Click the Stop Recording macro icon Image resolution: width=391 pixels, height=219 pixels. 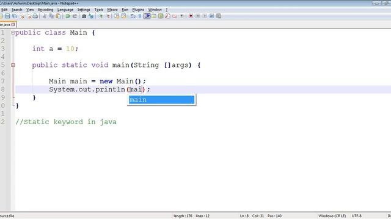pos(198,16)
